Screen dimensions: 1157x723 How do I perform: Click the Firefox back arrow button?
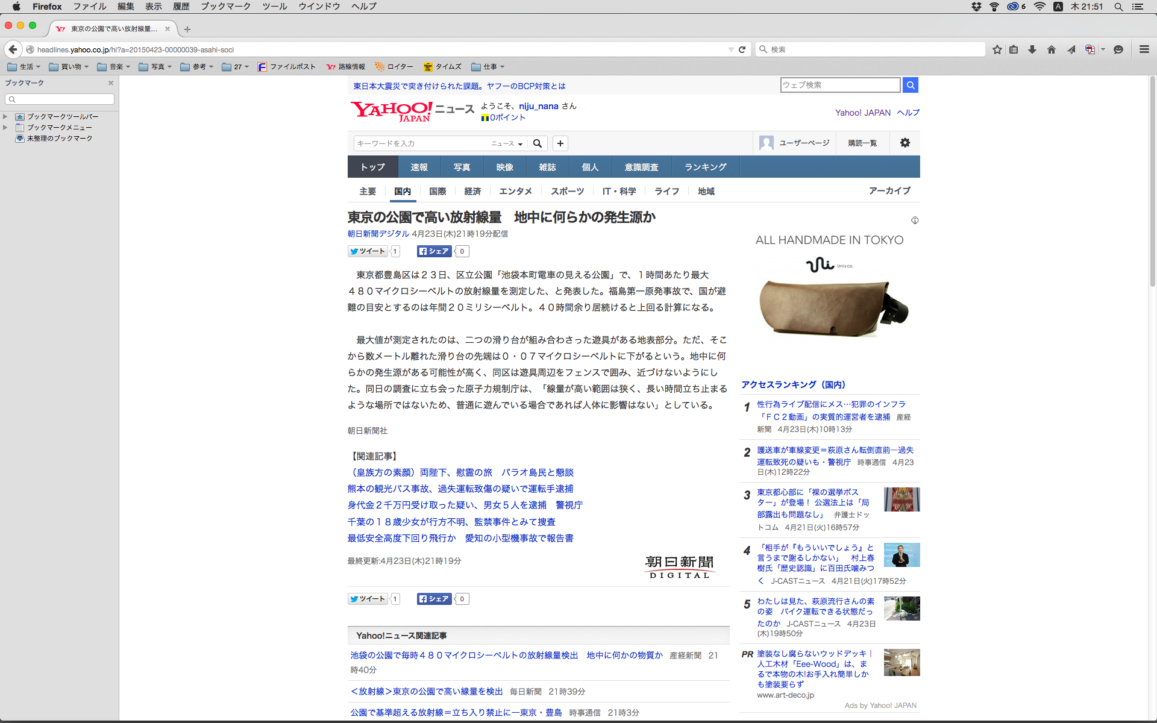(13, 49)
